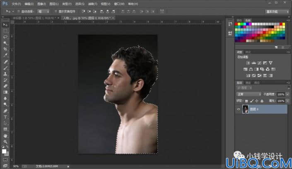Select Layer 0 thumbnail
Viewport: 292px width, 169px height.
coord(245,109)
